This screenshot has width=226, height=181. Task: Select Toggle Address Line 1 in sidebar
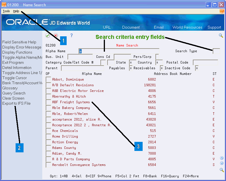tap(22, 73)
